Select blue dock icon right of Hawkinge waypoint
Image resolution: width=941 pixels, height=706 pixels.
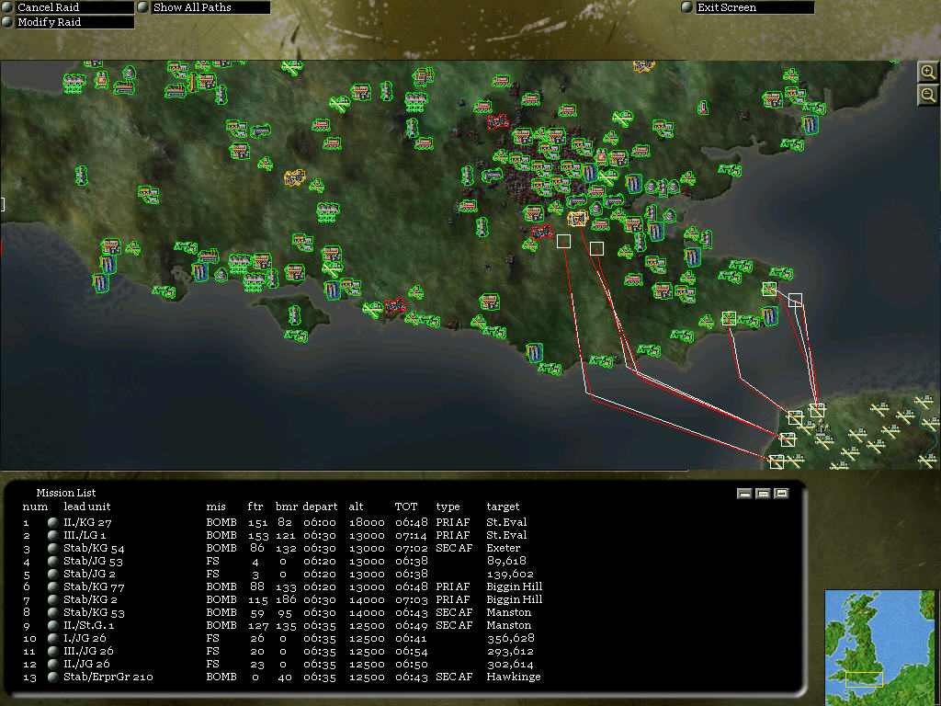click(x=769, y=316)
